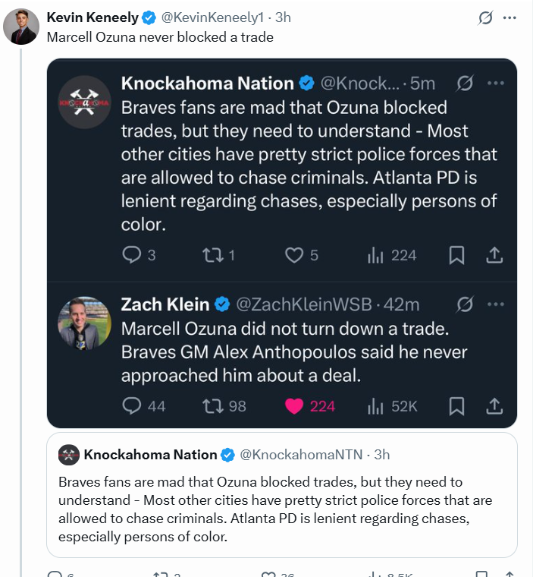Repost the Knockahoma Nation tweet with 1 repost

tap(218, 255)
